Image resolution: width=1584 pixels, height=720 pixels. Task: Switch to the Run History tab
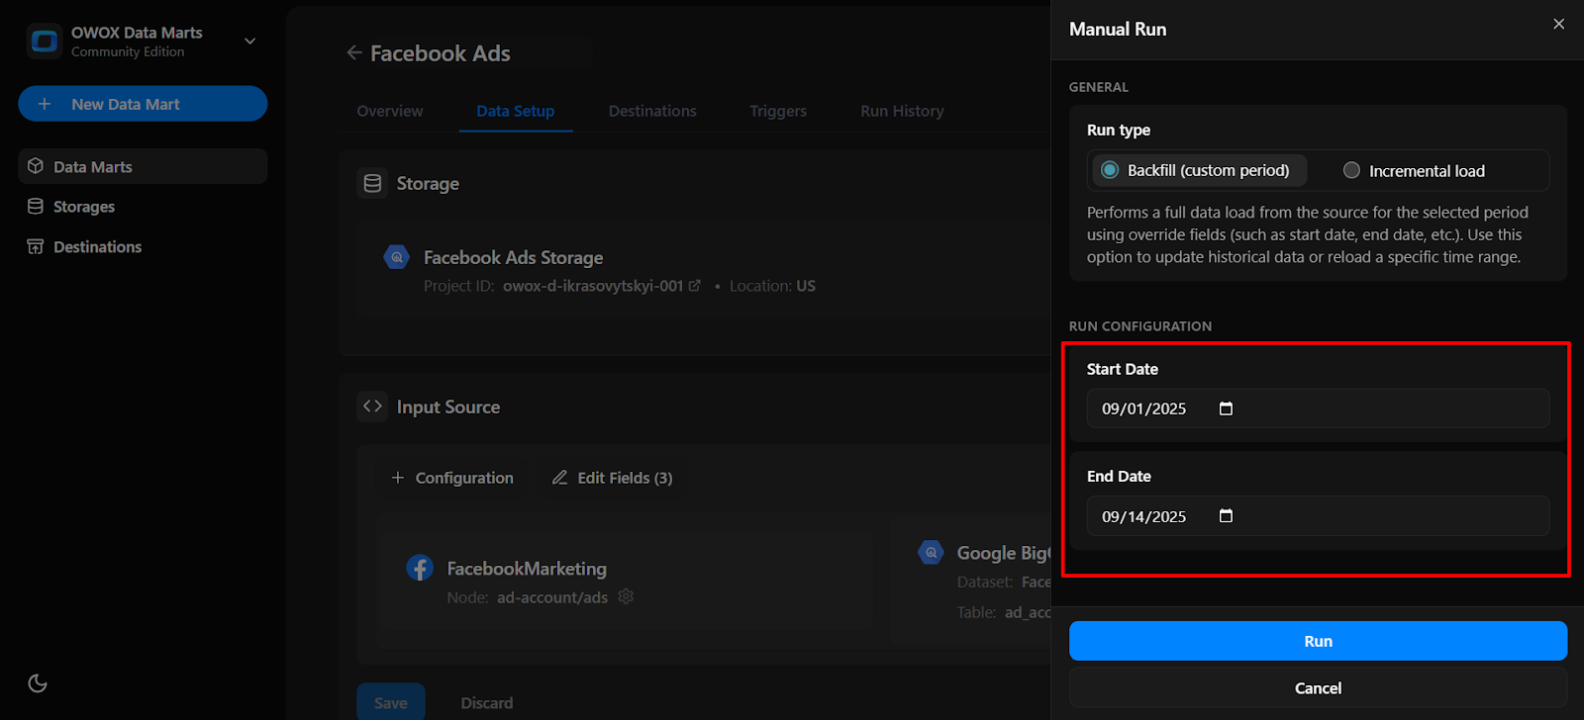point(902,111)
